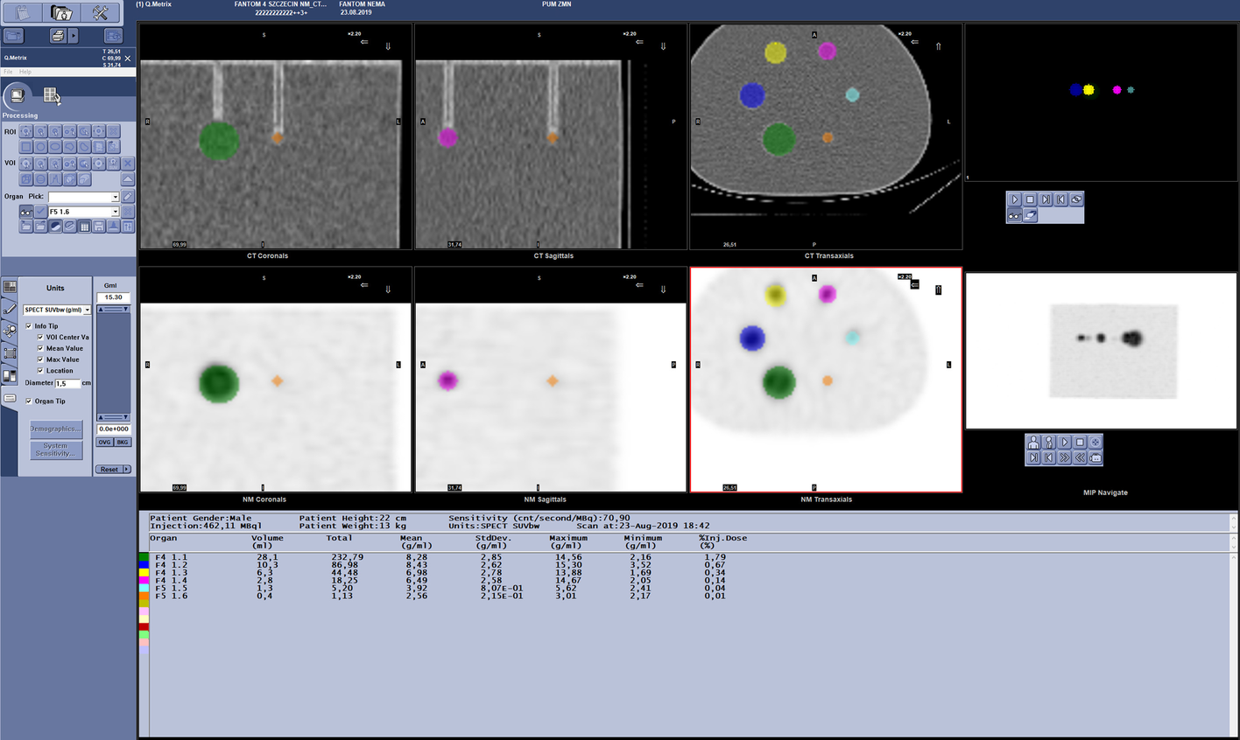Image resolution: width=1240 pixels, height=740 pixels.
Task: Toggle the Organ Tip checkbox
Action: tap(29, 401)
